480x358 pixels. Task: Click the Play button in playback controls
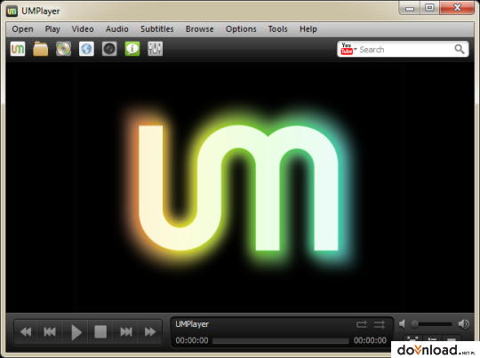(x=76, y=332)
